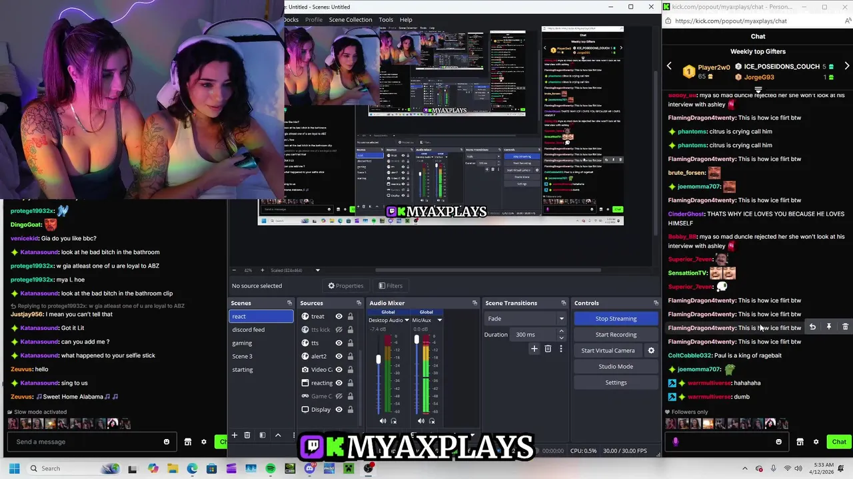Click Start Recording button
Screen dimensions: 853x479
tap(616, 335)
